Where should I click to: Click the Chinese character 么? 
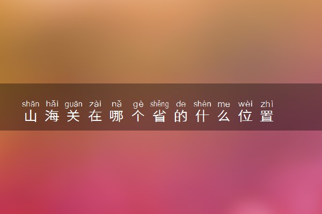coord(224,116)
